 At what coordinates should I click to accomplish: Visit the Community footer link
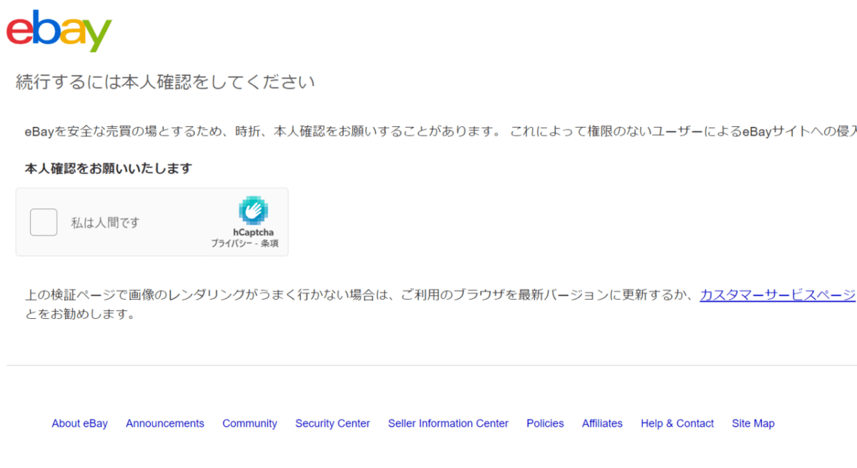click(249, 423)
